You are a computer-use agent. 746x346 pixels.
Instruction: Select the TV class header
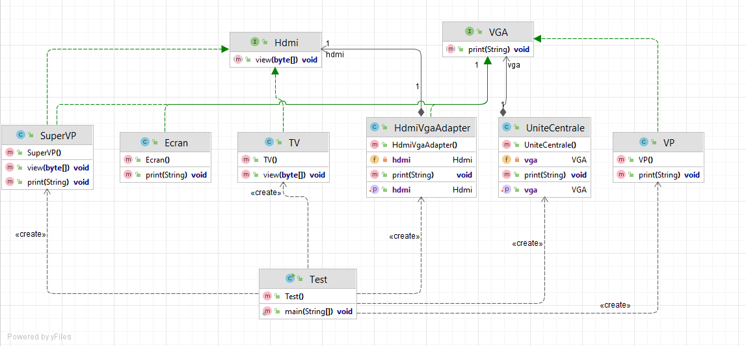point(283,142)
